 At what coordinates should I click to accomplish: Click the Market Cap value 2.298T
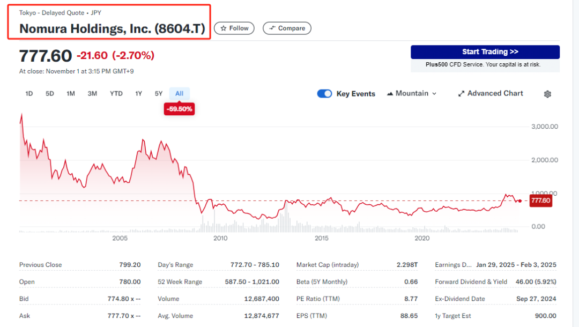coord(407,265)
